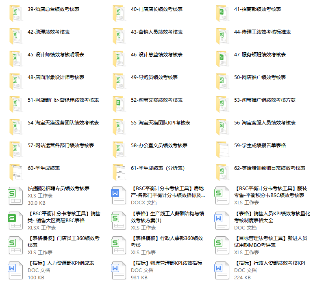Select folder icon for 52-淘宝文案绩效考核表
The height and width of the screenshot is (285, 326).
tap(119, 104)
